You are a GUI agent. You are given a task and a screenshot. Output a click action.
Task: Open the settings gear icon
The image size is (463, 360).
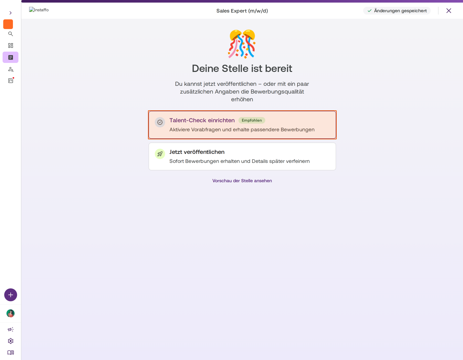tap(11, 341)
